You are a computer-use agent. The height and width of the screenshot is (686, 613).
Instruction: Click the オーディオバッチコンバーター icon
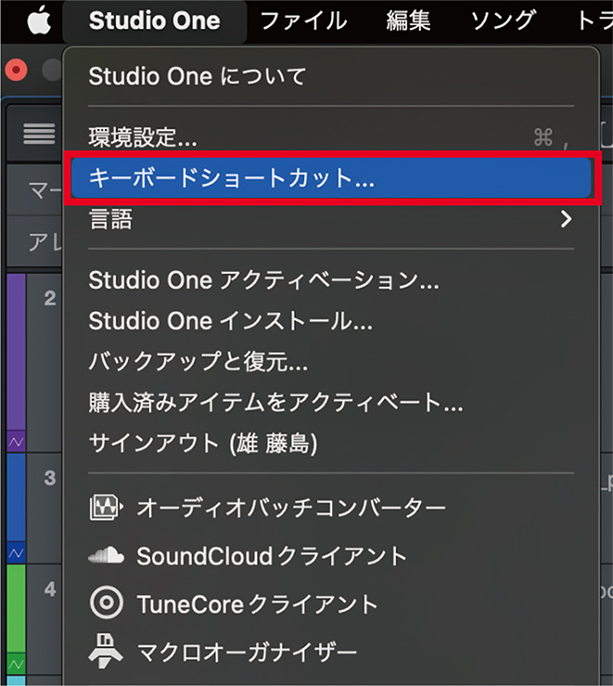point(106,508)
